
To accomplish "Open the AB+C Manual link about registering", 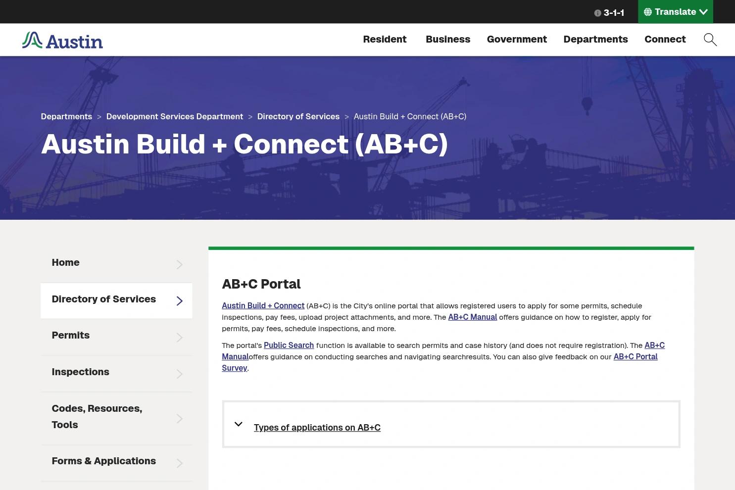I will tap(472, 317).
